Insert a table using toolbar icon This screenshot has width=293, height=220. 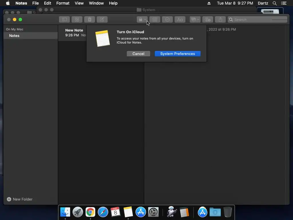tap(155, 19)
